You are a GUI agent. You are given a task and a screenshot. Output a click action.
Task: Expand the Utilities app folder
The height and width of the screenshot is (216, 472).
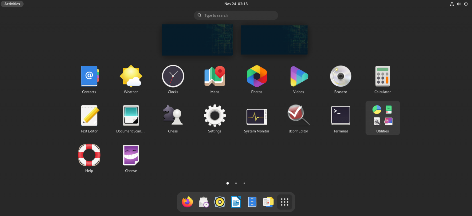pos(383,118)
